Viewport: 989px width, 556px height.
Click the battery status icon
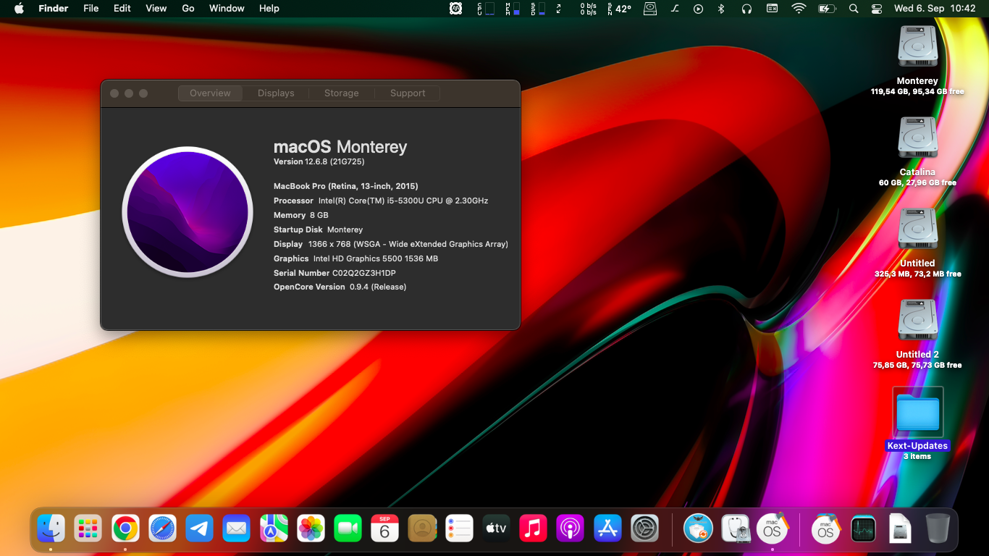[827, 8]
